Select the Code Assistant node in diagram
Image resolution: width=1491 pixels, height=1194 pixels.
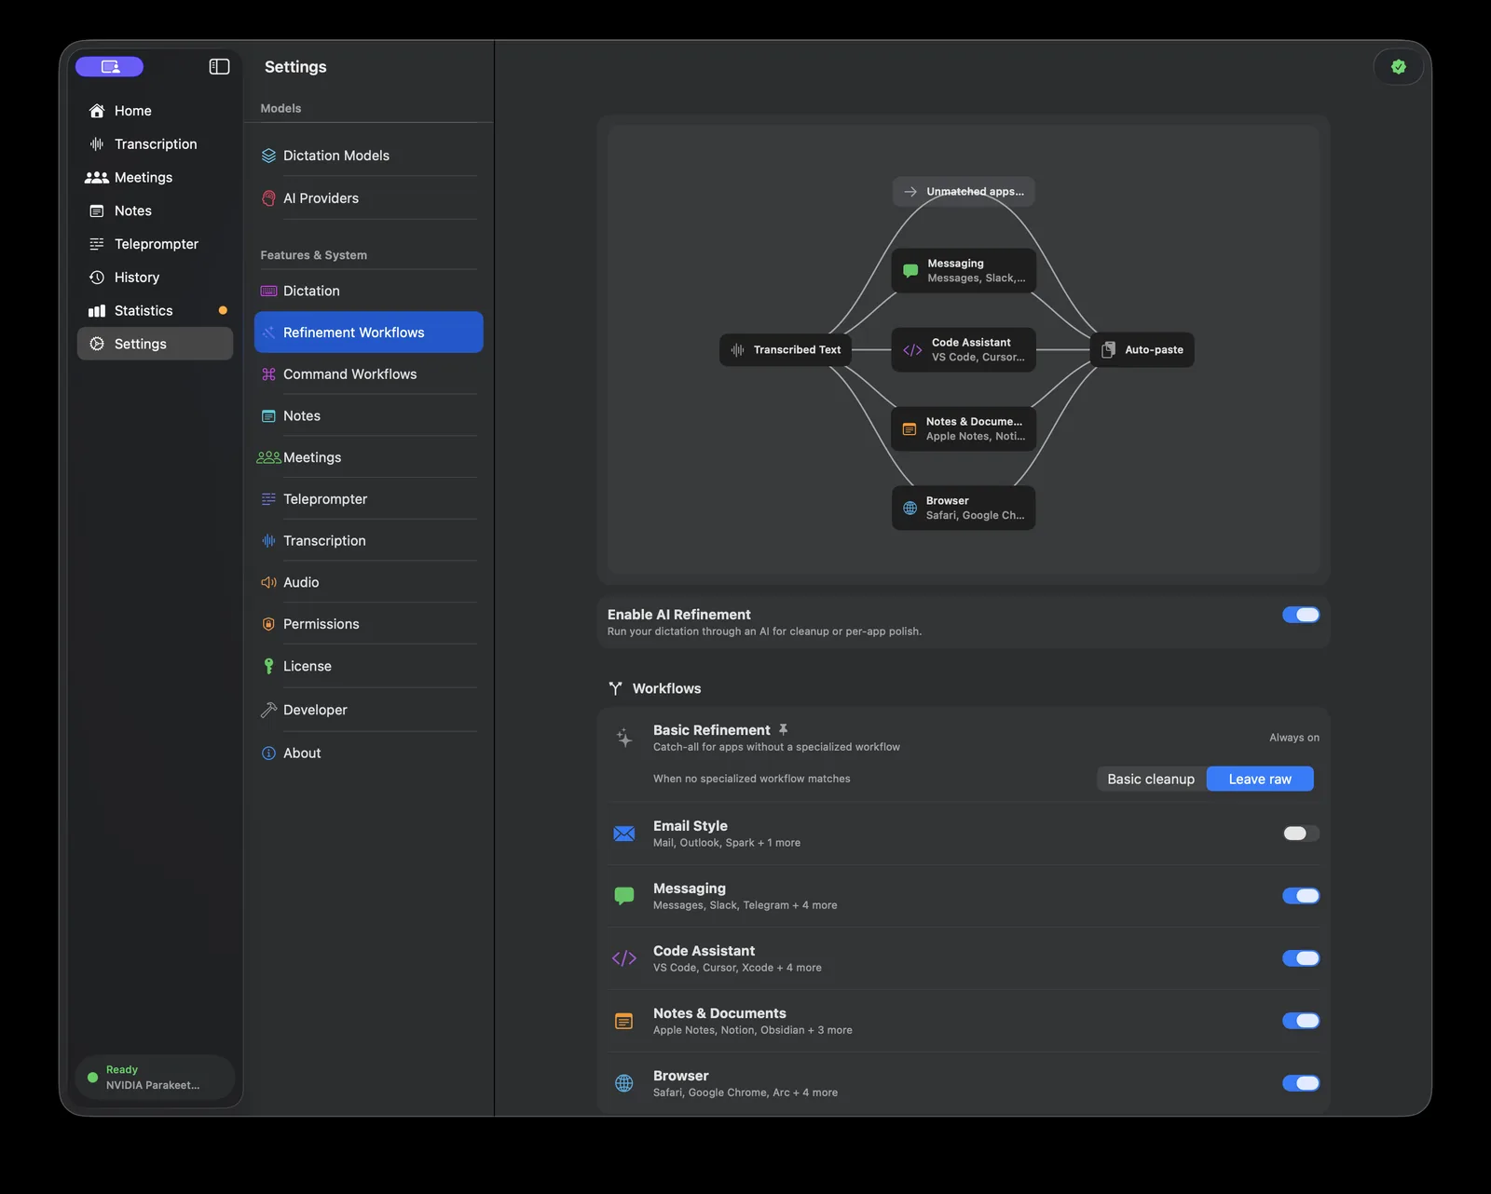964,350
